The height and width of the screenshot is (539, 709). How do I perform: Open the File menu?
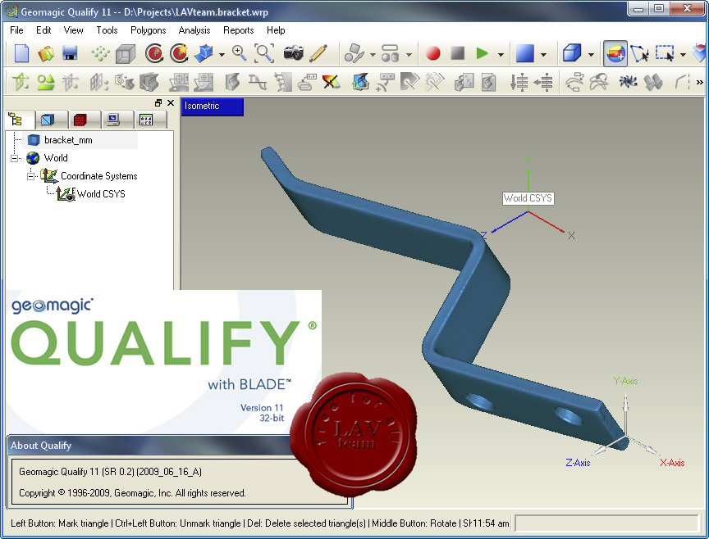click(x=16, y=30)
